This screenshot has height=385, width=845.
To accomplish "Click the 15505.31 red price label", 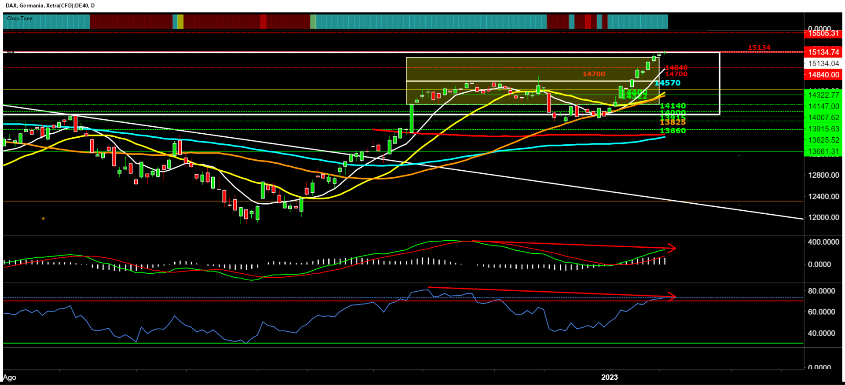I will 823,33.
